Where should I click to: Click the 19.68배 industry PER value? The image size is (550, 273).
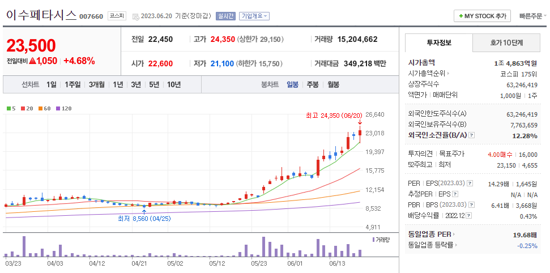pyautogui.click(x=525, y=234)
